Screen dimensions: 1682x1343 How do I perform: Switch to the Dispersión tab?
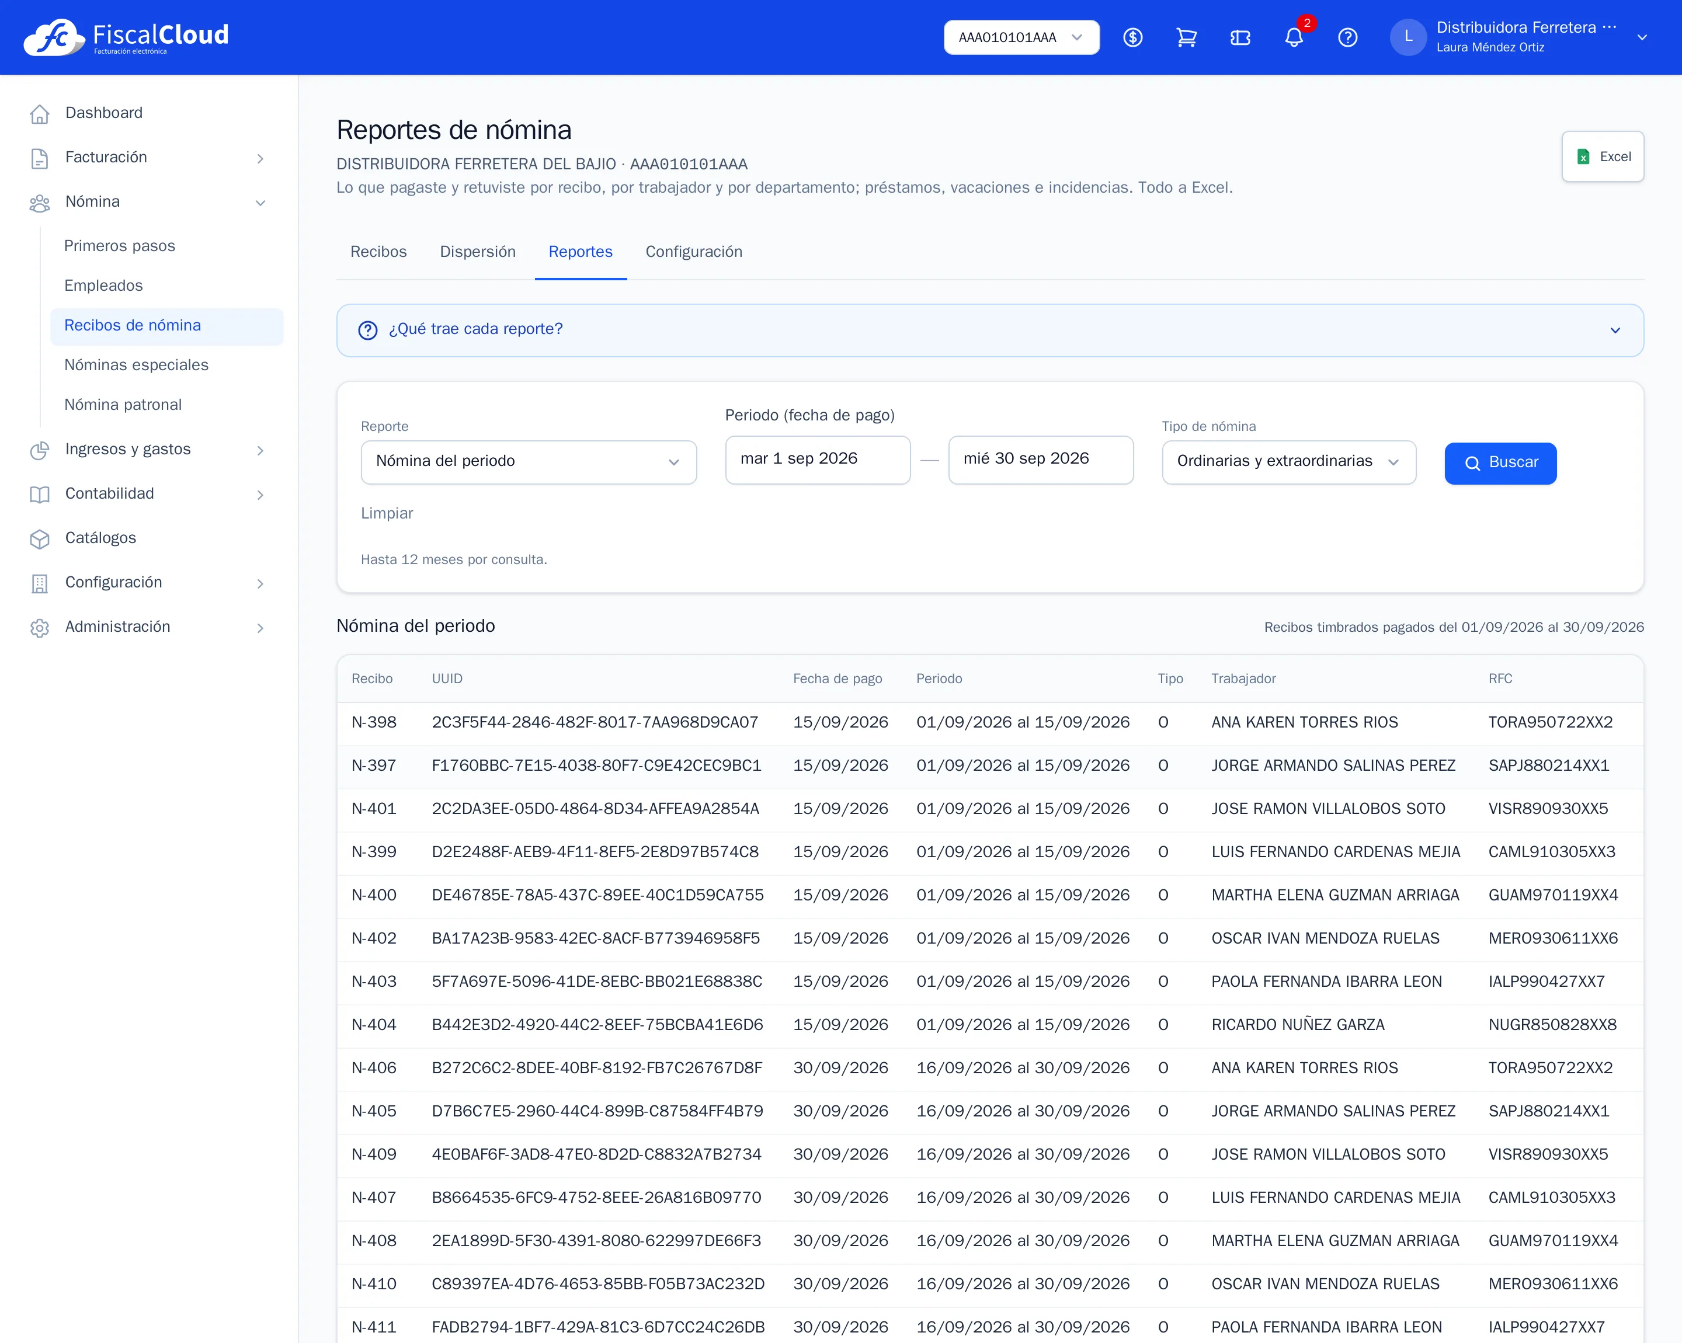478,252
